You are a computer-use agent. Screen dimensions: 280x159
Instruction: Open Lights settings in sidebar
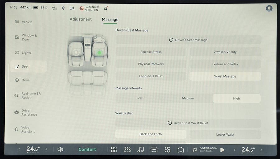pos(26,53)
